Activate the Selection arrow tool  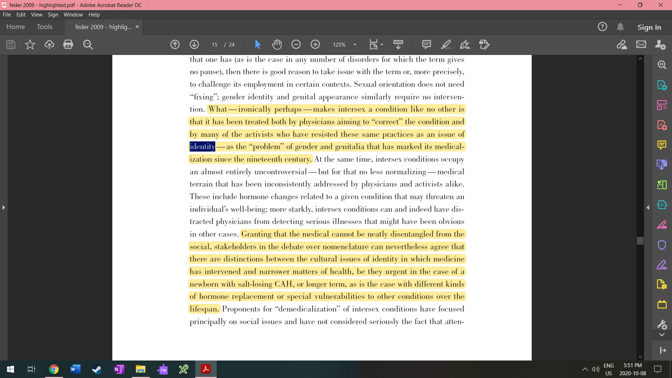coord(258,44)
